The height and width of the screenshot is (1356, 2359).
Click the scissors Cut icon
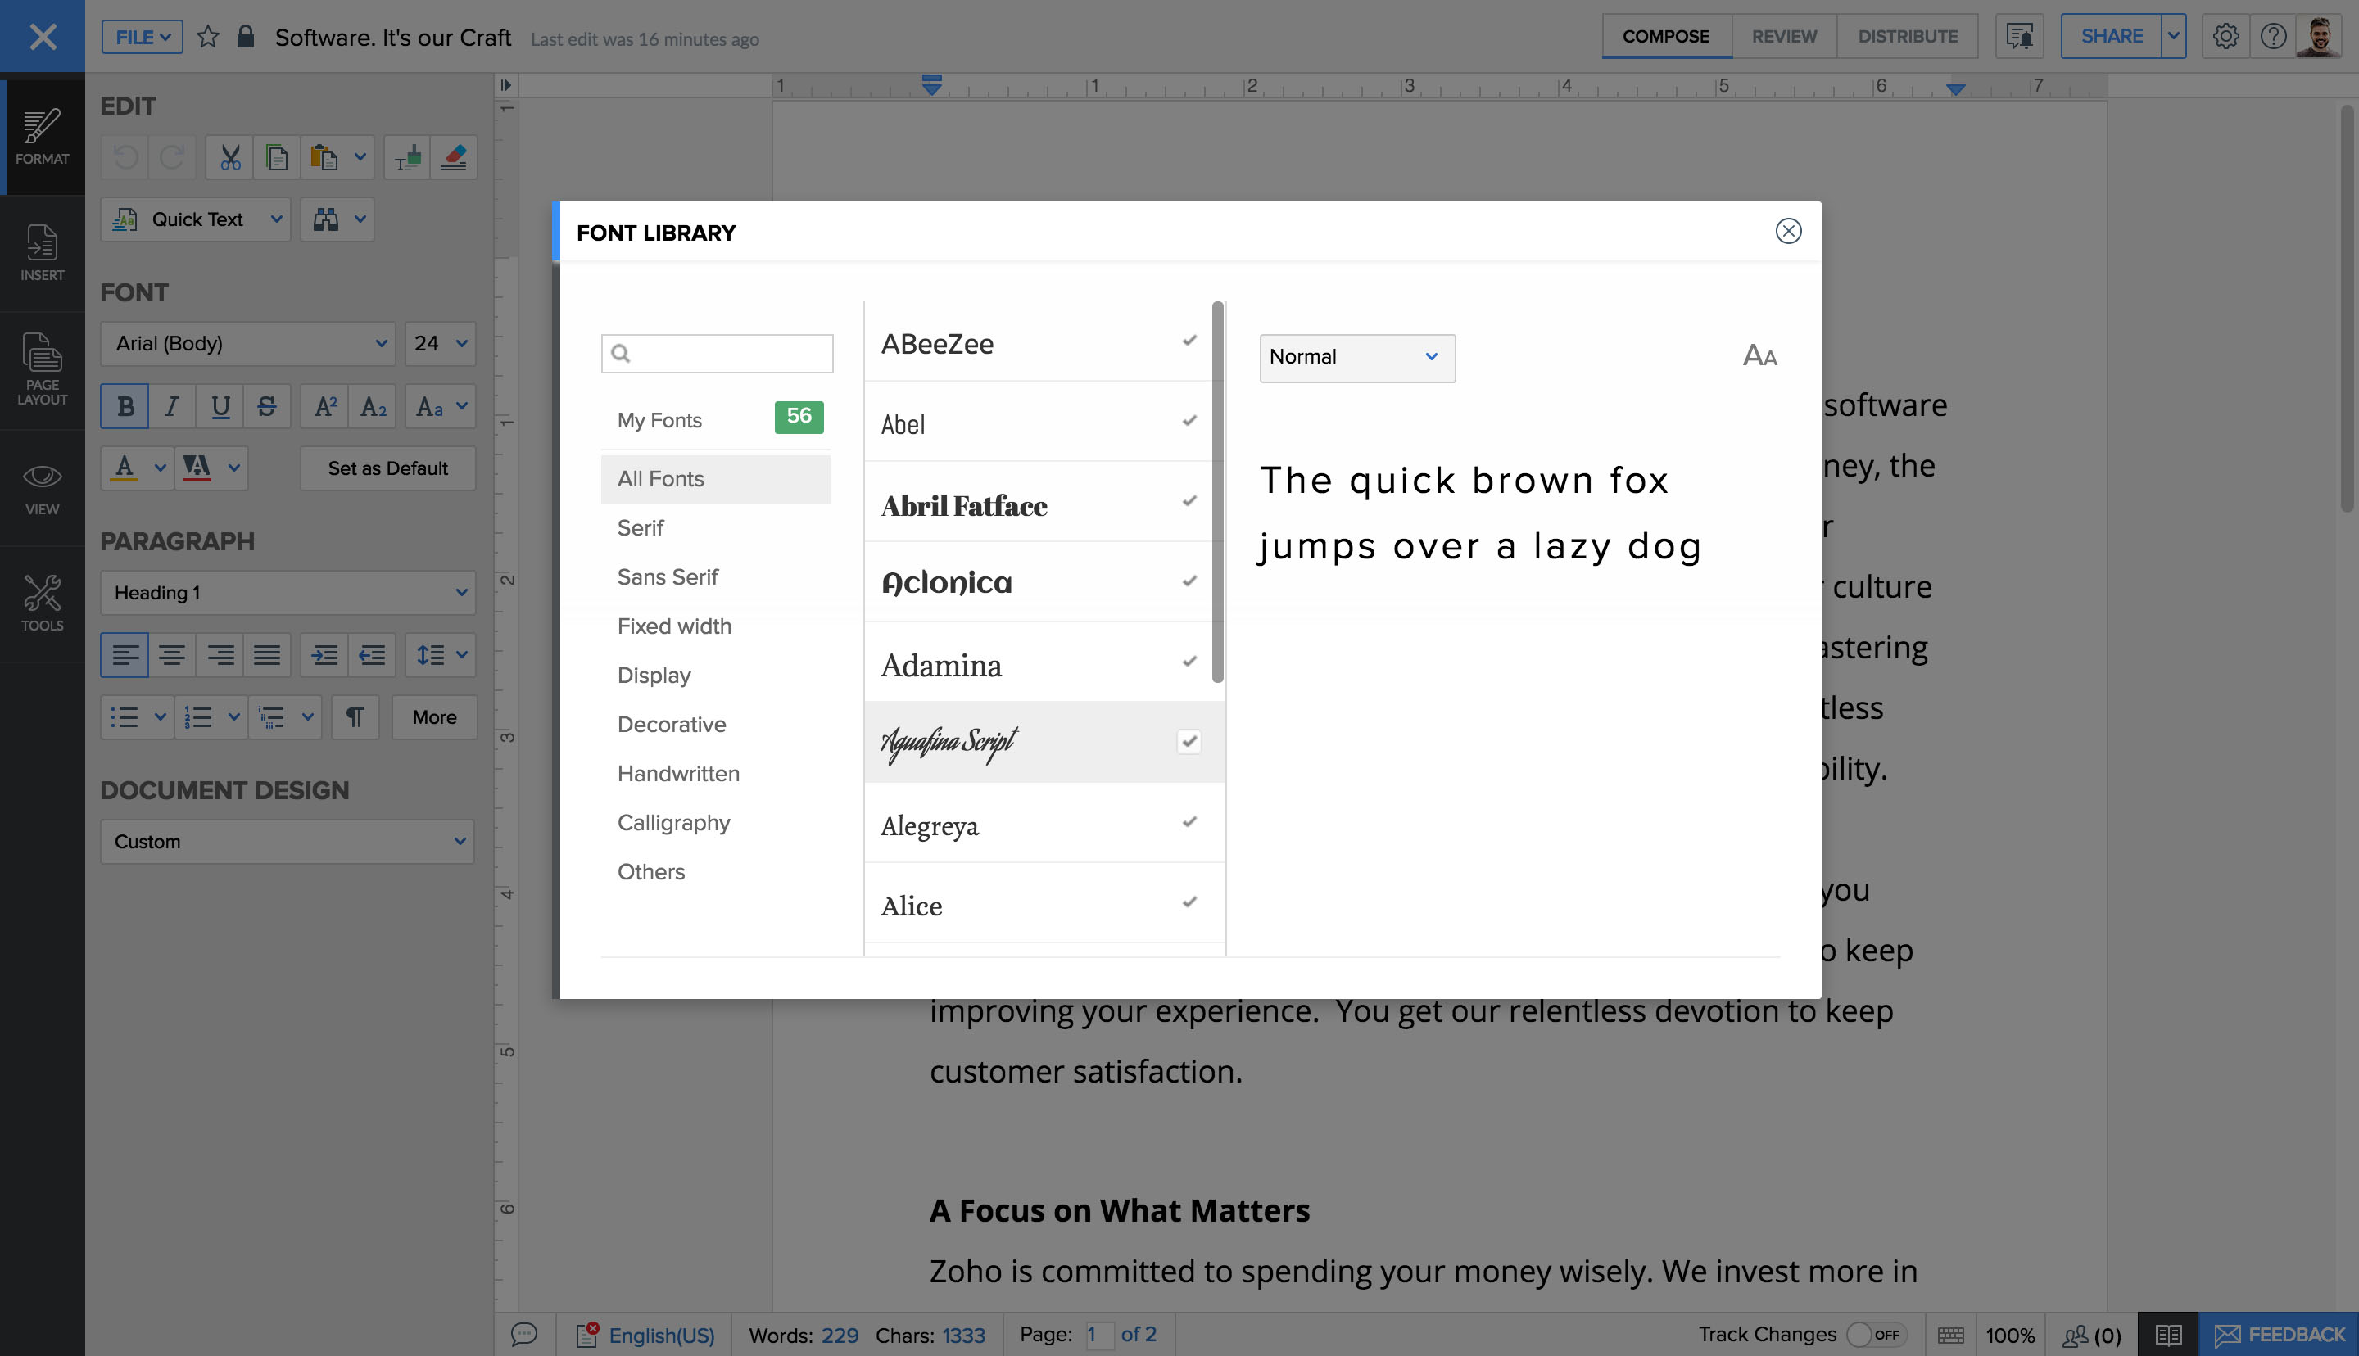(x=230, y=157)
